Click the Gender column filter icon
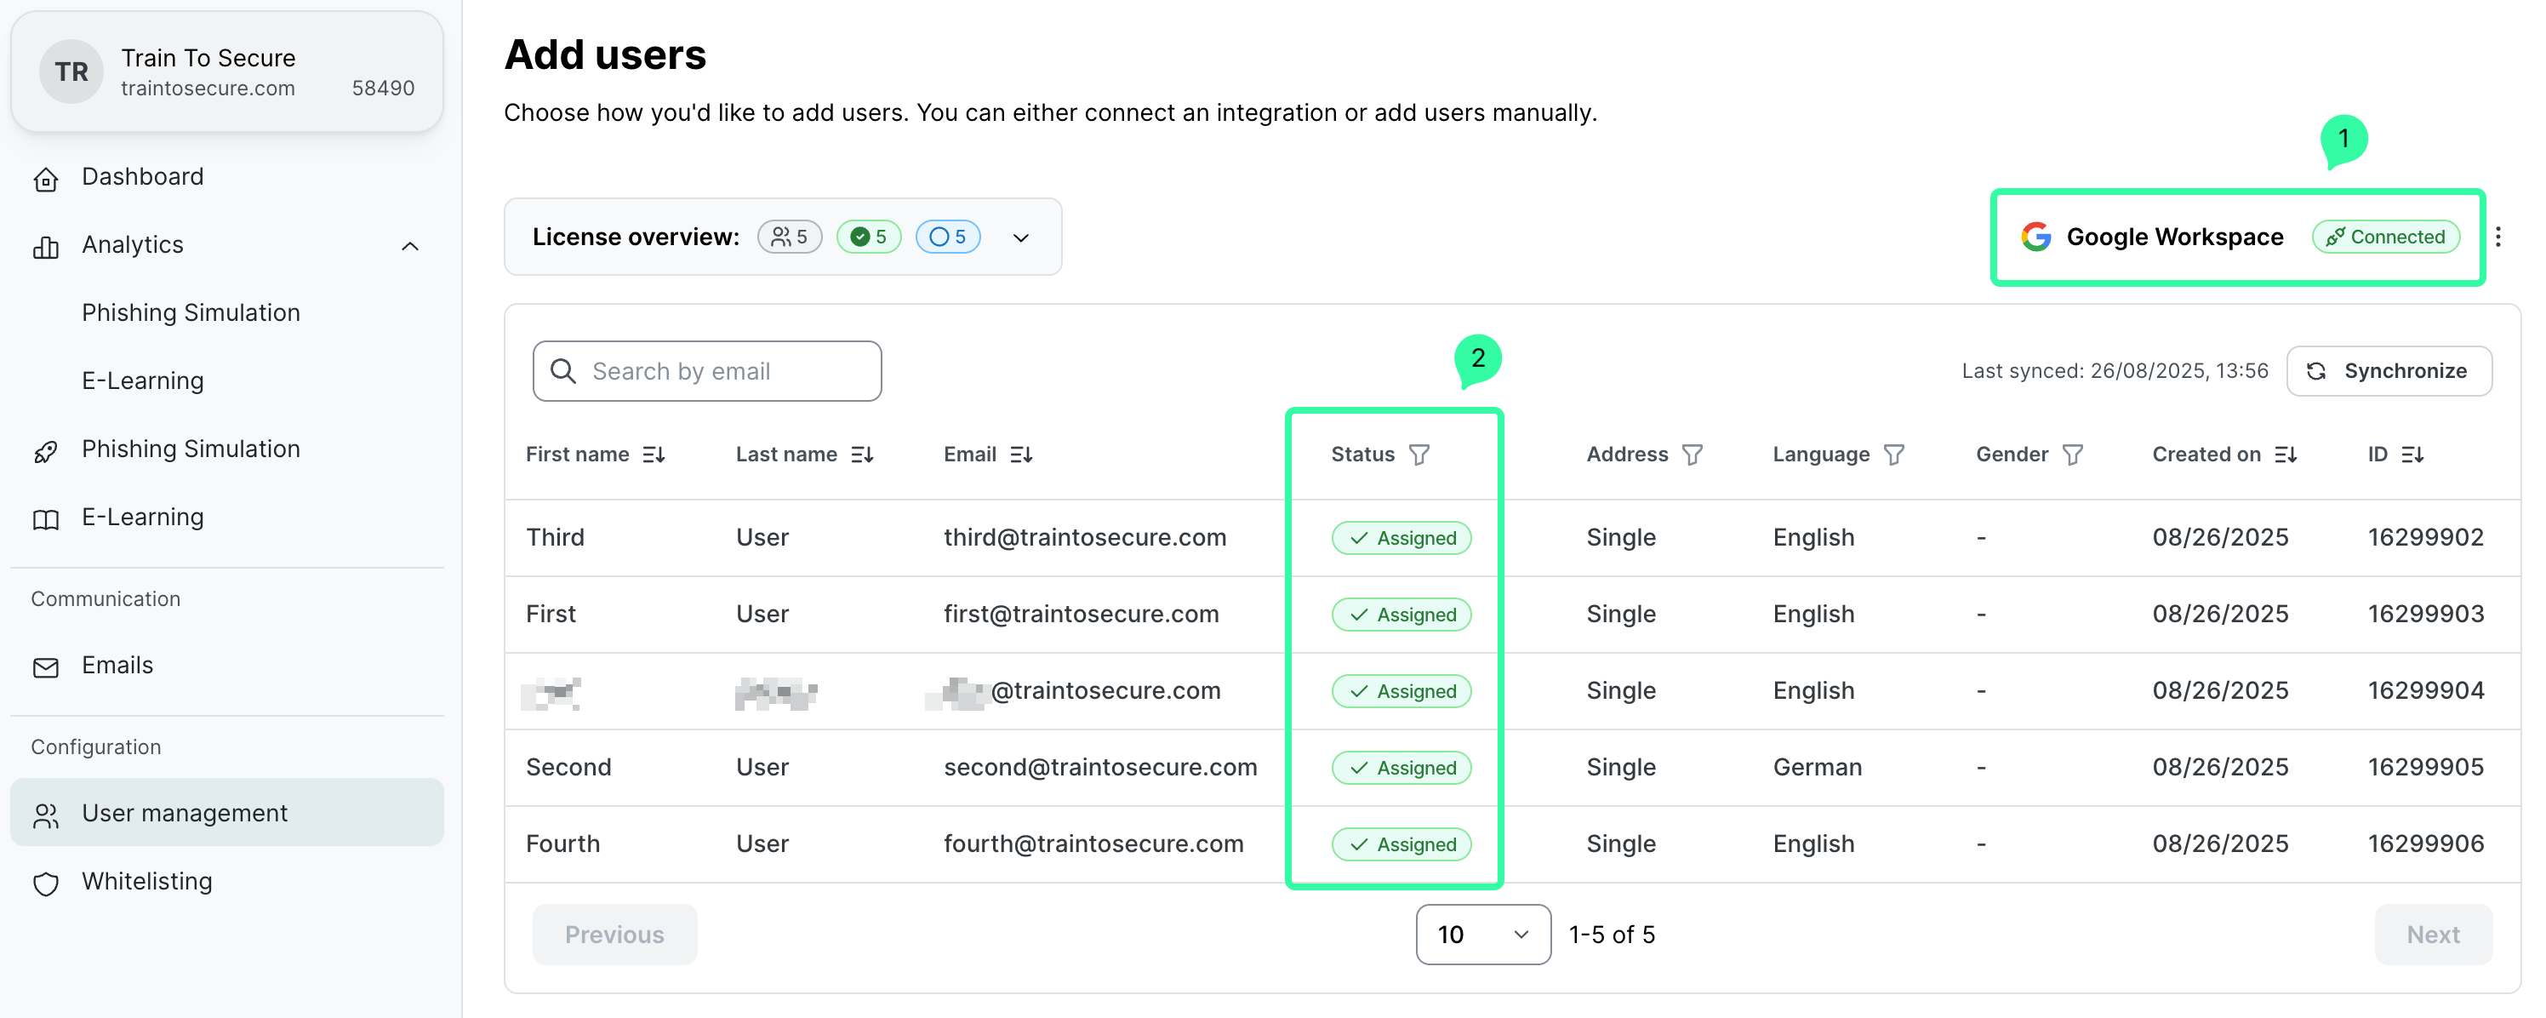 pyautogui.click(x=2073, y=455)
